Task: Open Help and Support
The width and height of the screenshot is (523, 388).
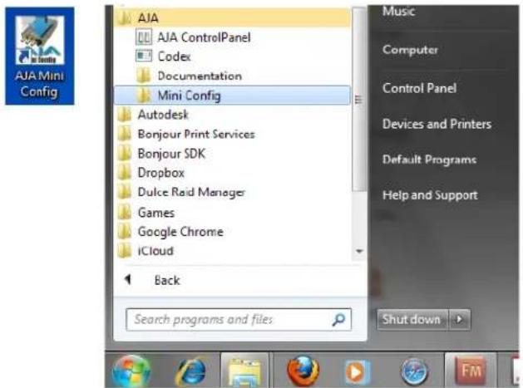Action: (x=430, y=195)
